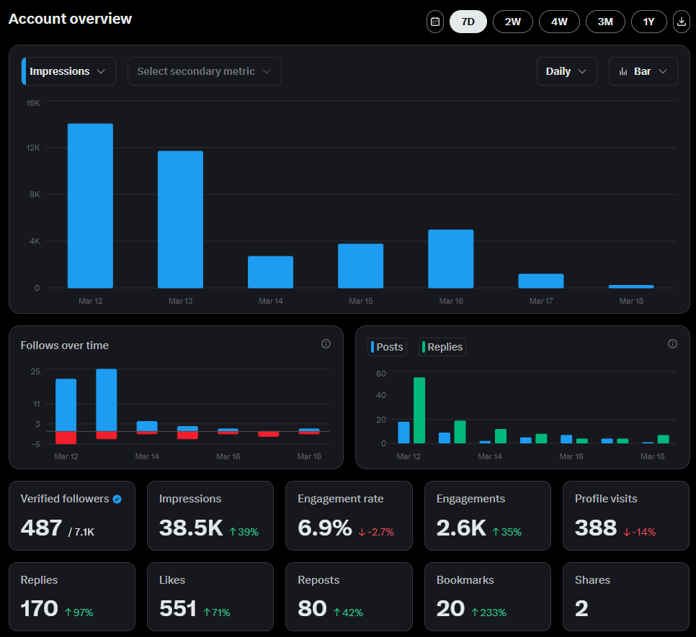Click the Mar 12 impressions bar
Screen dimensions: 696x637
coord(90,206)
